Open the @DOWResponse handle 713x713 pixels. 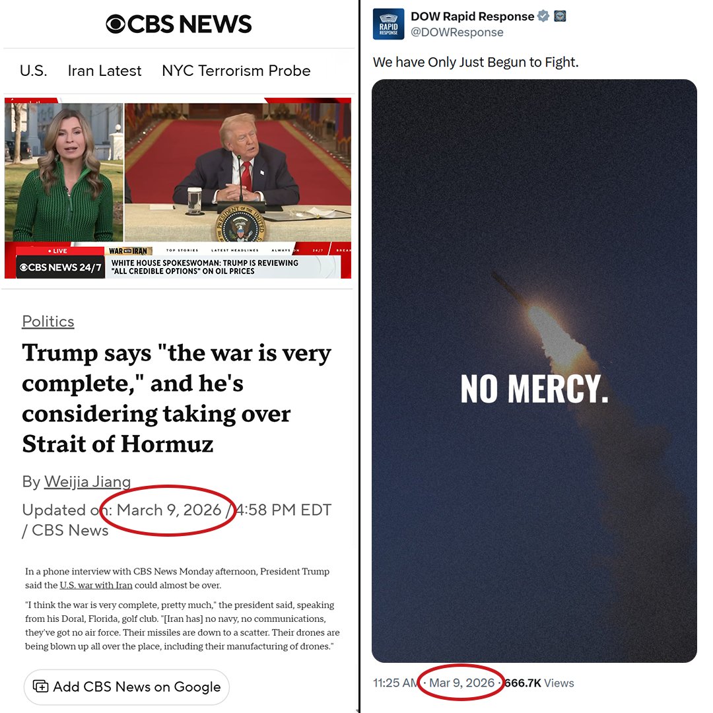click(x=457, y=32)
